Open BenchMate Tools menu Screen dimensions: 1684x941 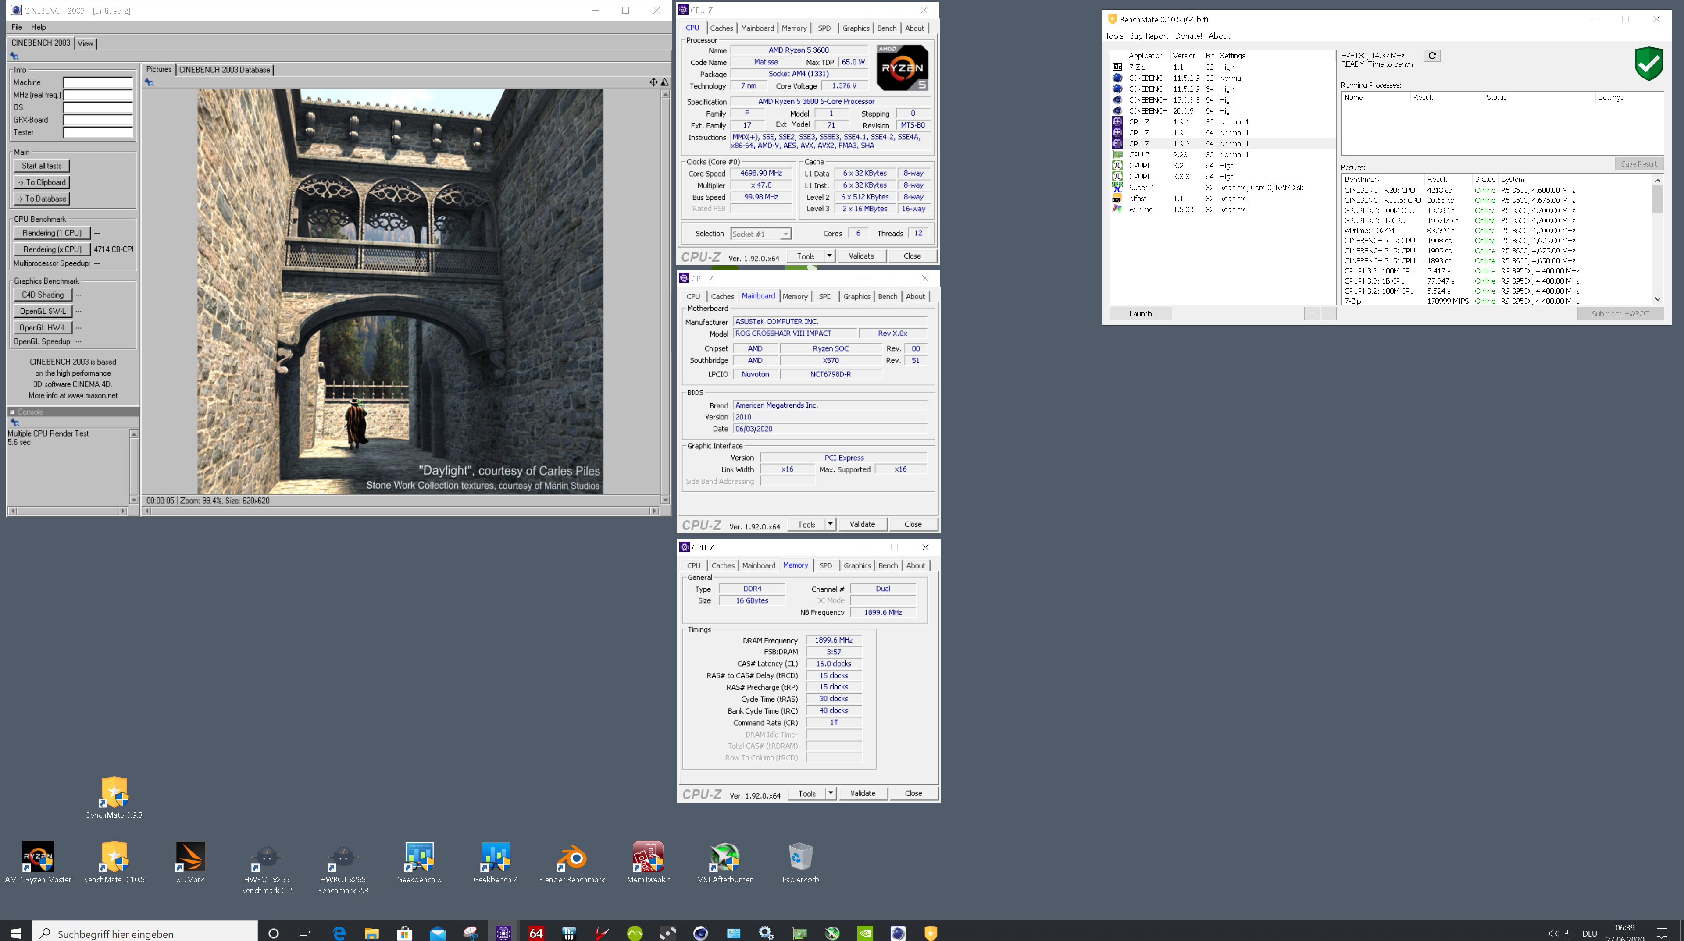1114,36
